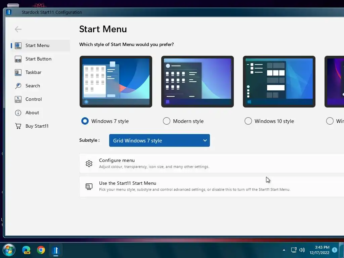Click the 'Pick your menu style, substyle' description text
This screenshot has height=258, width=344.
click(195, 189)
